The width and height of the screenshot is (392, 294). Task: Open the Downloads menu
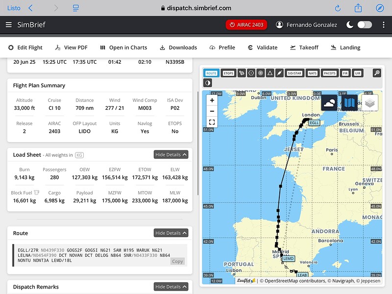pyautogui.click(x=178, y=48)
